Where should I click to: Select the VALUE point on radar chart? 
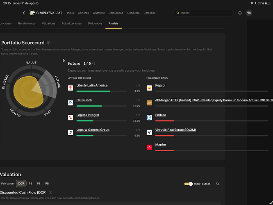pos(31,63)
